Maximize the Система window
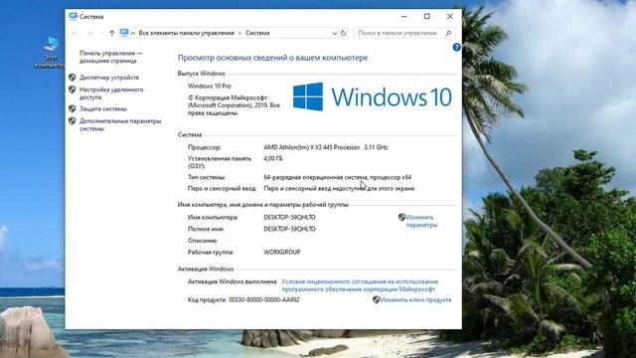 coord(426,16)
